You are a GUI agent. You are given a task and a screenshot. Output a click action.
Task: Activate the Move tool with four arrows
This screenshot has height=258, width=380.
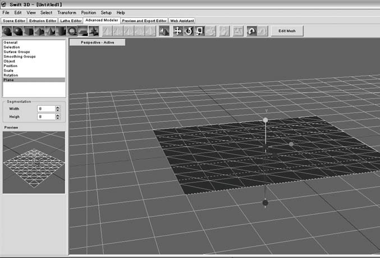coord(177,31)
